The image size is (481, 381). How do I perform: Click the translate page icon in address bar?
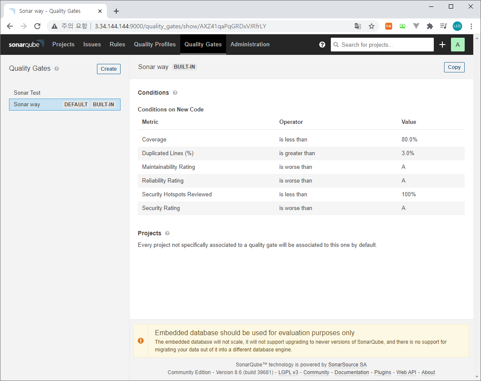(x=358, y=26)
